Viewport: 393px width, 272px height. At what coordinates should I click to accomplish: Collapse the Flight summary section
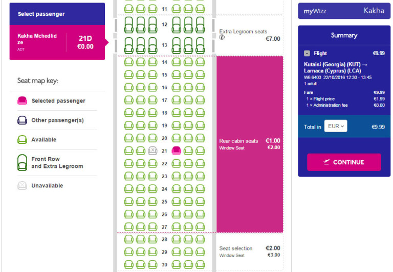(307, 53)
